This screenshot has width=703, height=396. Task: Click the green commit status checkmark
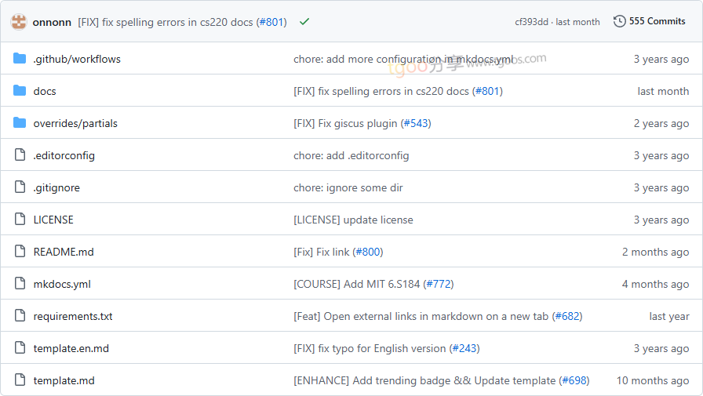304,22
